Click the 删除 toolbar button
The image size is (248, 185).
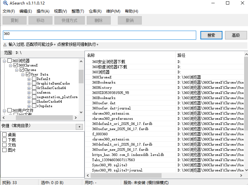tap(98, 20)
